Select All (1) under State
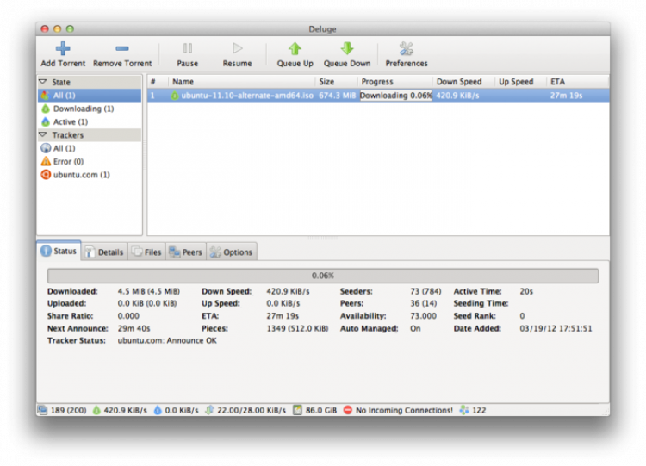646x466 pixels. click(x=90, y=95)
